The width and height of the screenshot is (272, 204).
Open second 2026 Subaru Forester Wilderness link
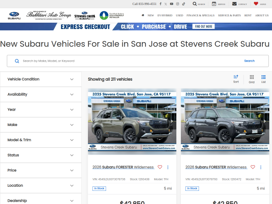tap(216, 167)
